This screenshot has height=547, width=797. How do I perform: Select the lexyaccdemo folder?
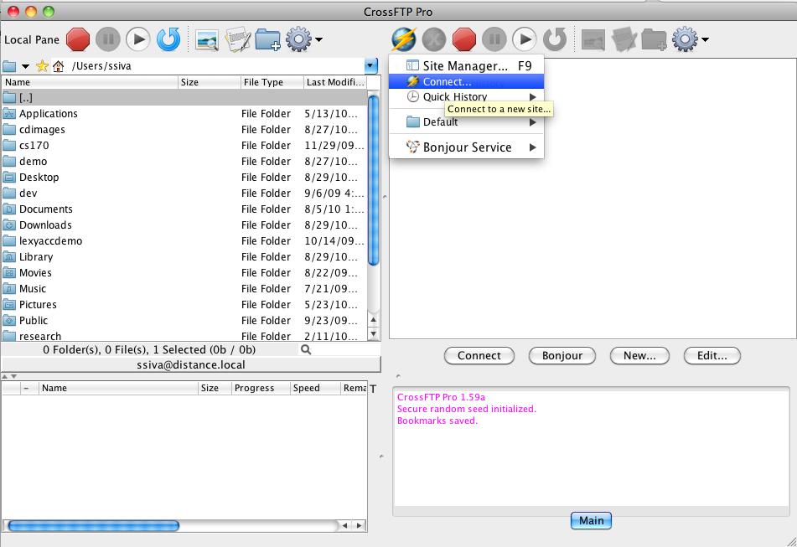pyautogui.click(x=184, y=240)
